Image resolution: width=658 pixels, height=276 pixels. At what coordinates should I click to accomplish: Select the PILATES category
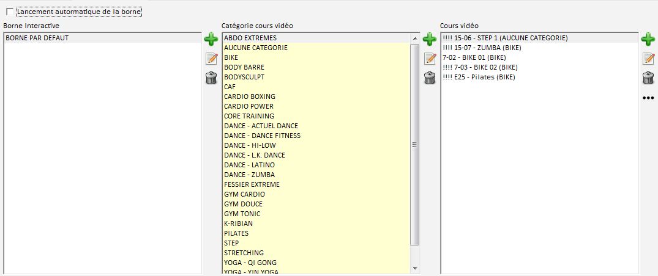237,233
